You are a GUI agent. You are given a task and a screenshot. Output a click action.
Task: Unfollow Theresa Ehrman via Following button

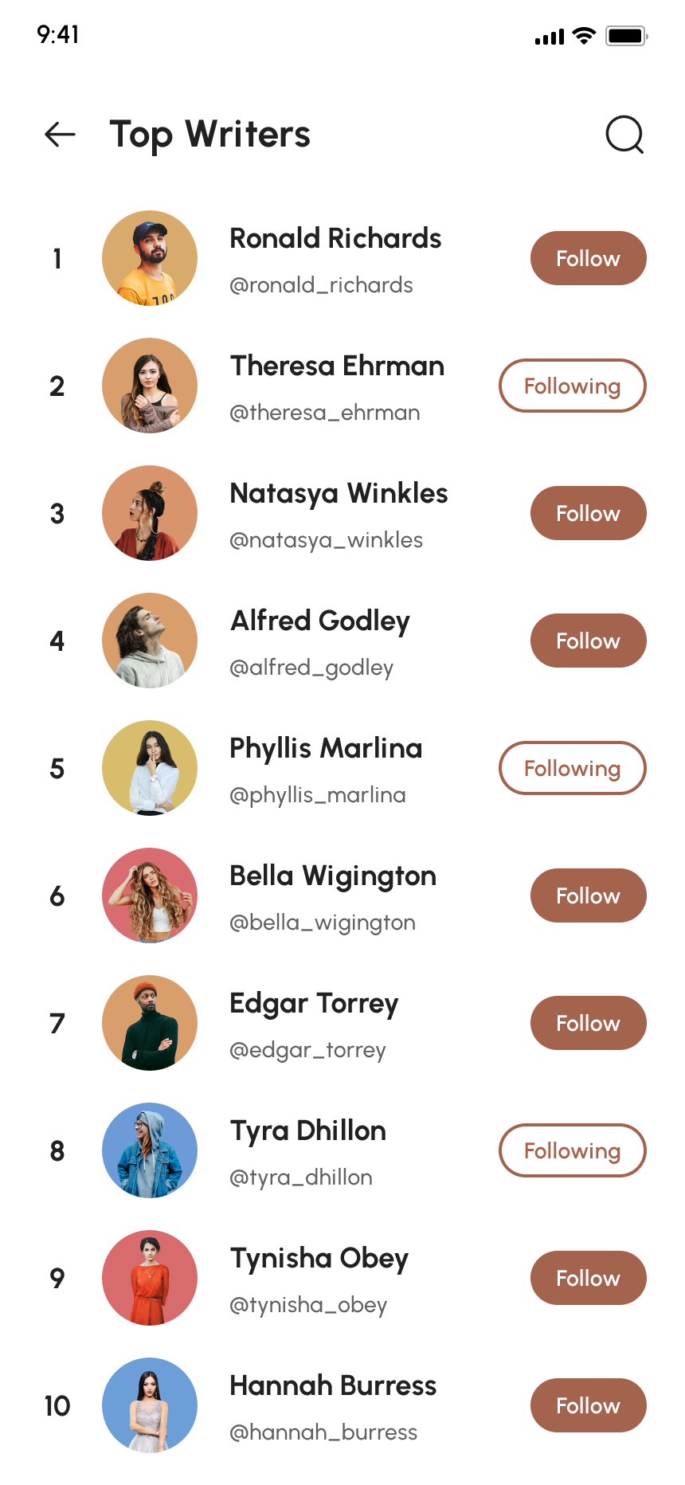coord(572,386)
